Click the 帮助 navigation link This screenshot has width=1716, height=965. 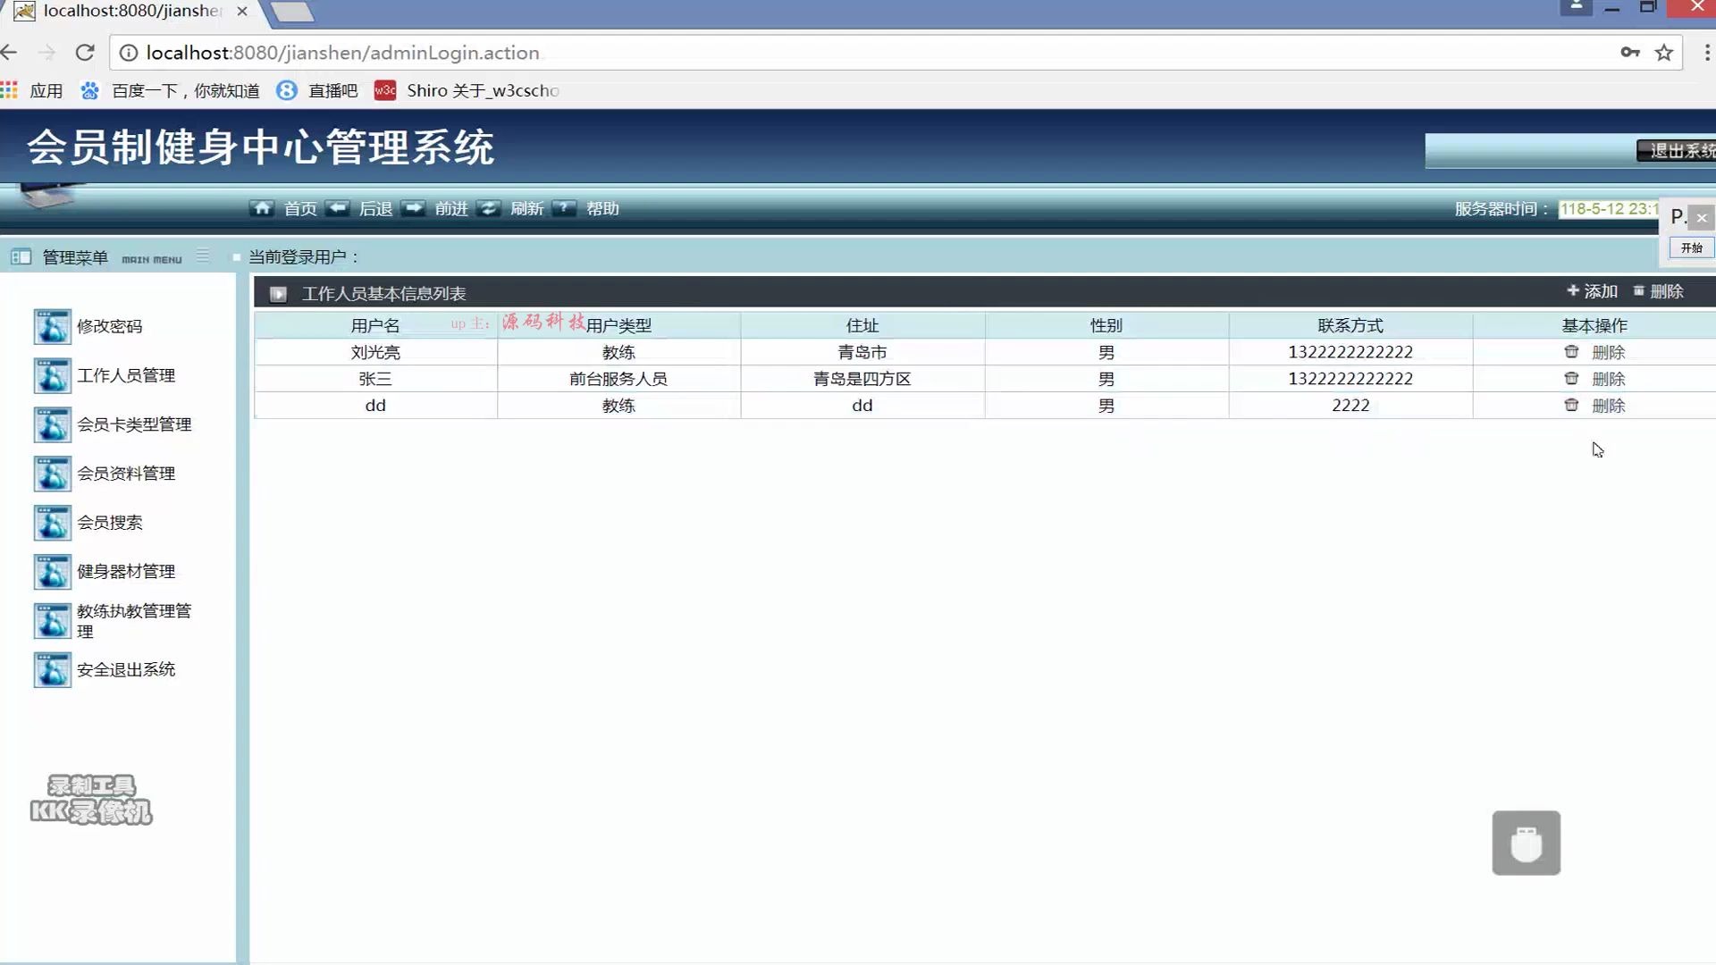point(602,208)
